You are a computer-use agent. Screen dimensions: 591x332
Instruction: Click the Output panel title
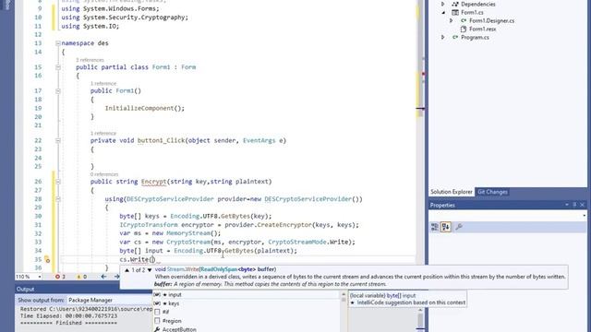[x=25, y=289]
